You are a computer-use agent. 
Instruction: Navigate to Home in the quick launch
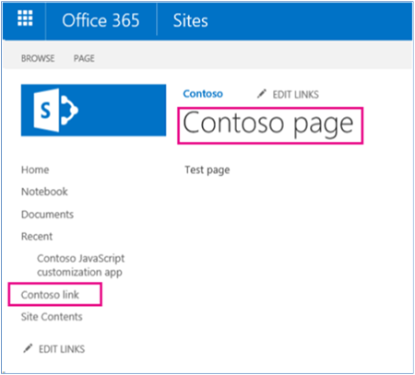35,170
